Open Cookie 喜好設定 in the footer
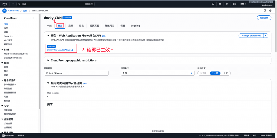 click(266, 136)
